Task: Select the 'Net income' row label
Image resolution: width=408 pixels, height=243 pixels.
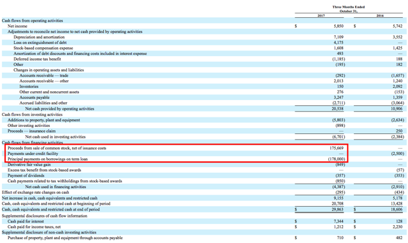Action: tap(17, 26)
